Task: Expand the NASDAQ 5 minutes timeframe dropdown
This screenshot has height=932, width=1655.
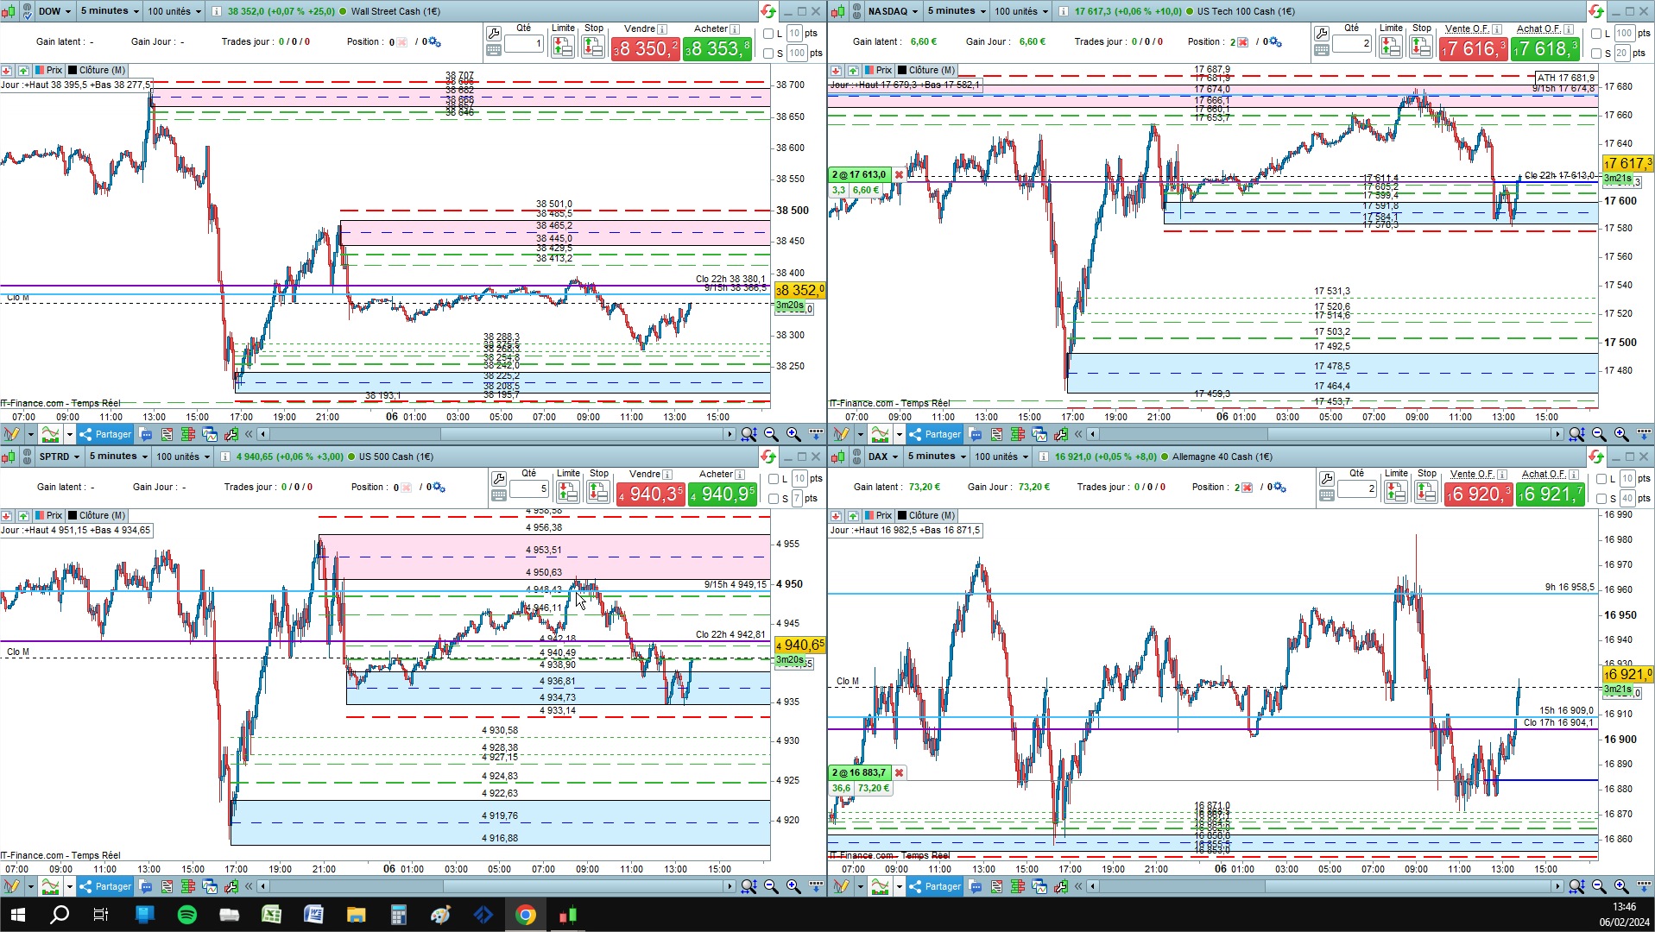Action: tap(955, 11)
